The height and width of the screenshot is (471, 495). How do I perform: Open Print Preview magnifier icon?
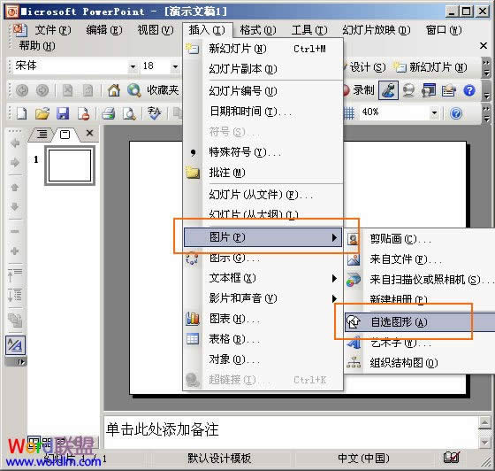pyautogui.click(x=129, y=113)
